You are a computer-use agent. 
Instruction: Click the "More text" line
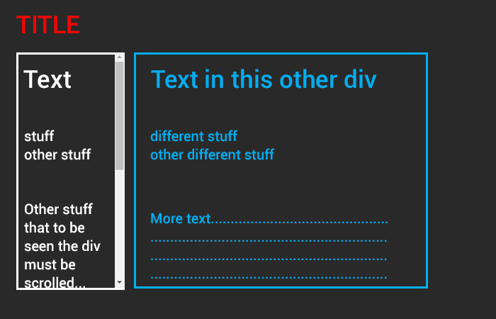(x=181, y=218)
